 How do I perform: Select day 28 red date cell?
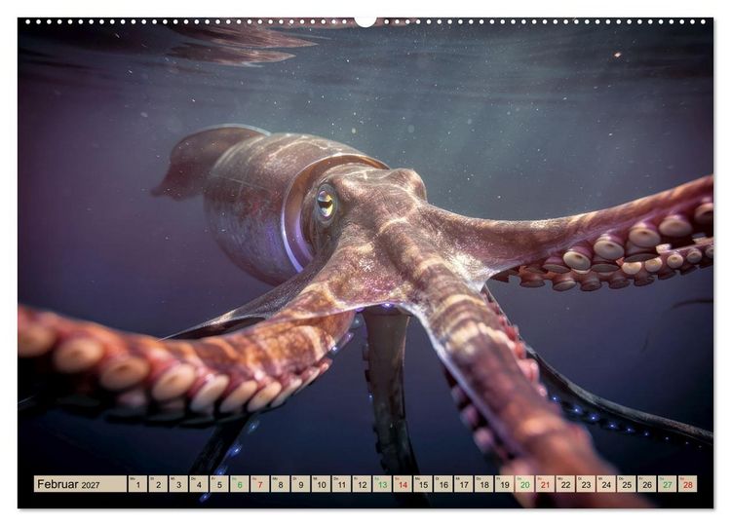coord(688,483)
